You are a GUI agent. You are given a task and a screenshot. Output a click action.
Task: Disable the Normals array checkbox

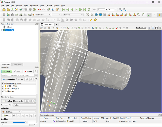point(3,91)
